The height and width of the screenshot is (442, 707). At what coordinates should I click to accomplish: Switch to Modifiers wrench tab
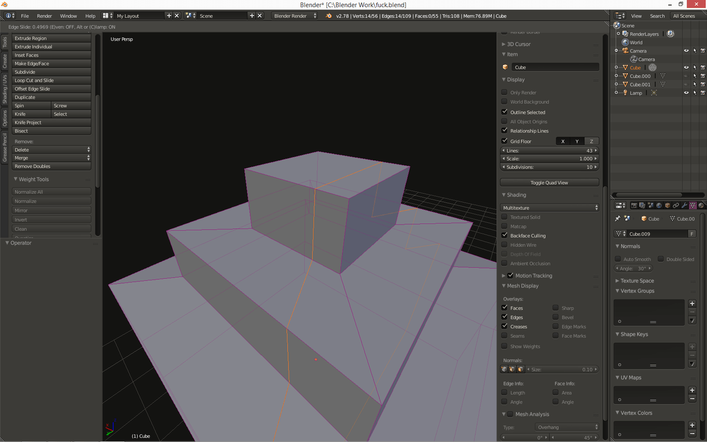(x=684, y=205)
